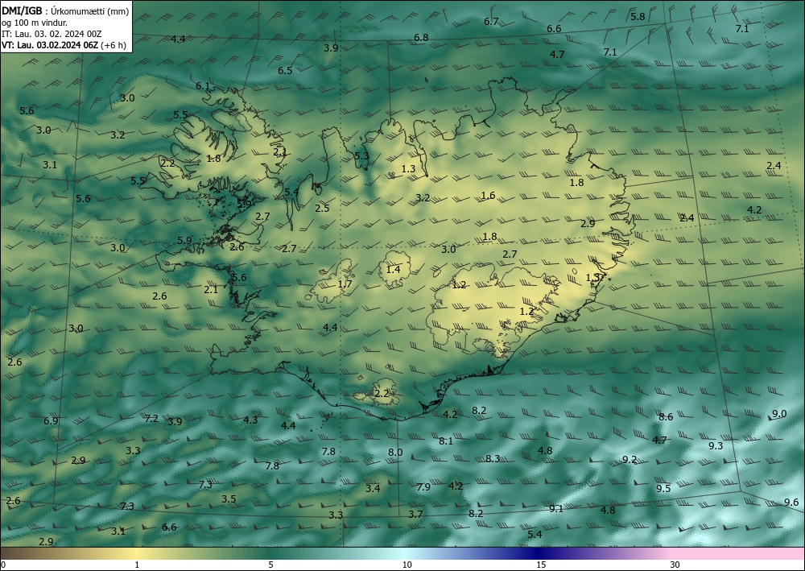
Task: Click the 6.9 value label
Action: coord(51,420)
